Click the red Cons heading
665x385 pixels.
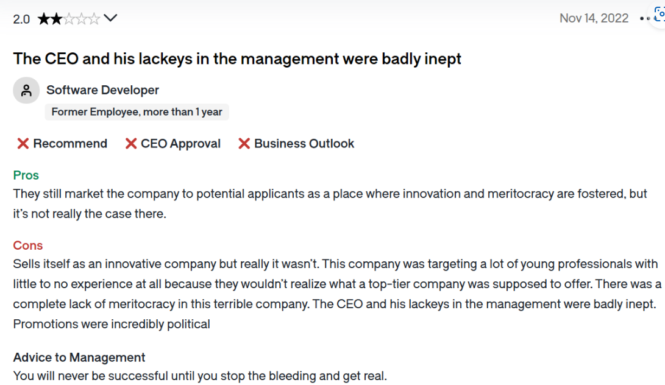[27, 245]
